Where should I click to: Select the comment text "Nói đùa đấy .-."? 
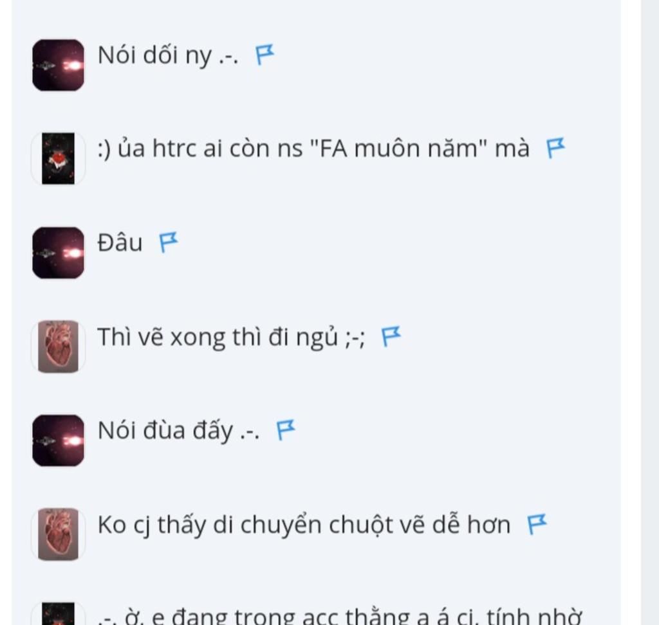tap(179, 431)
